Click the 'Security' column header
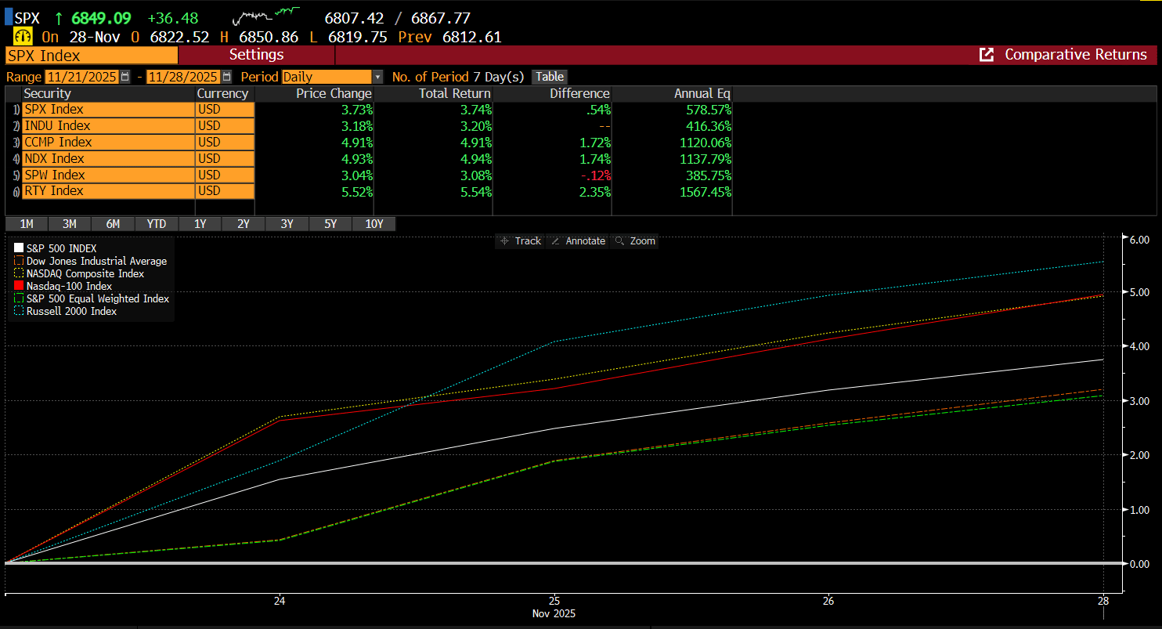 (x=47, y=93)
